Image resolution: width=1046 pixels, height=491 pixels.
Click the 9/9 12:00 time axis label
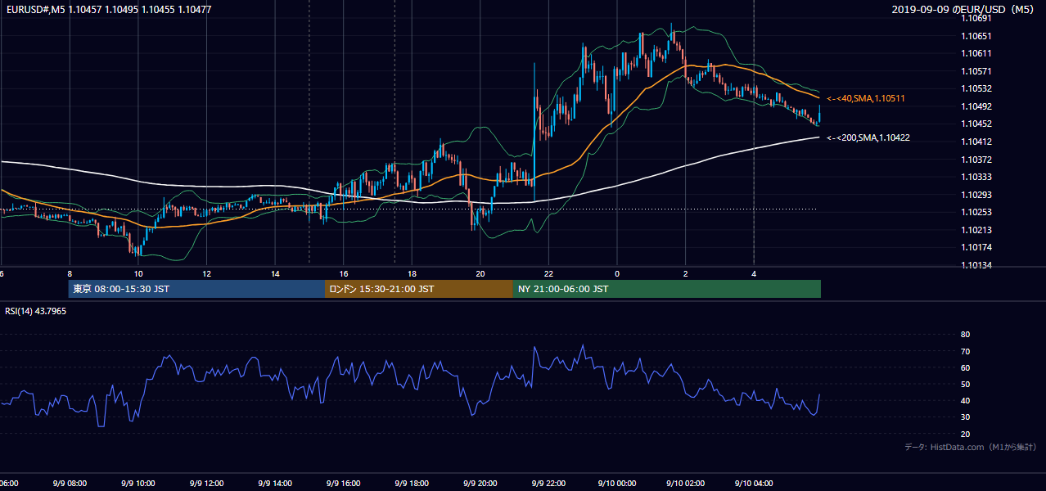pyautogui.click(x=205, y=484)
